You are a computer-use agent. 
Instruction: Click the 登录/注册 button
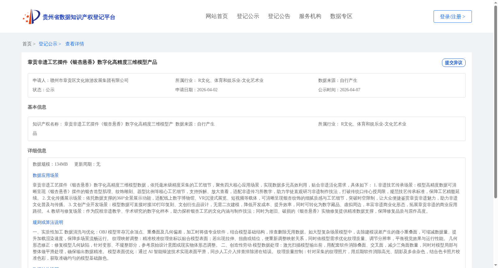pos(453,16)
